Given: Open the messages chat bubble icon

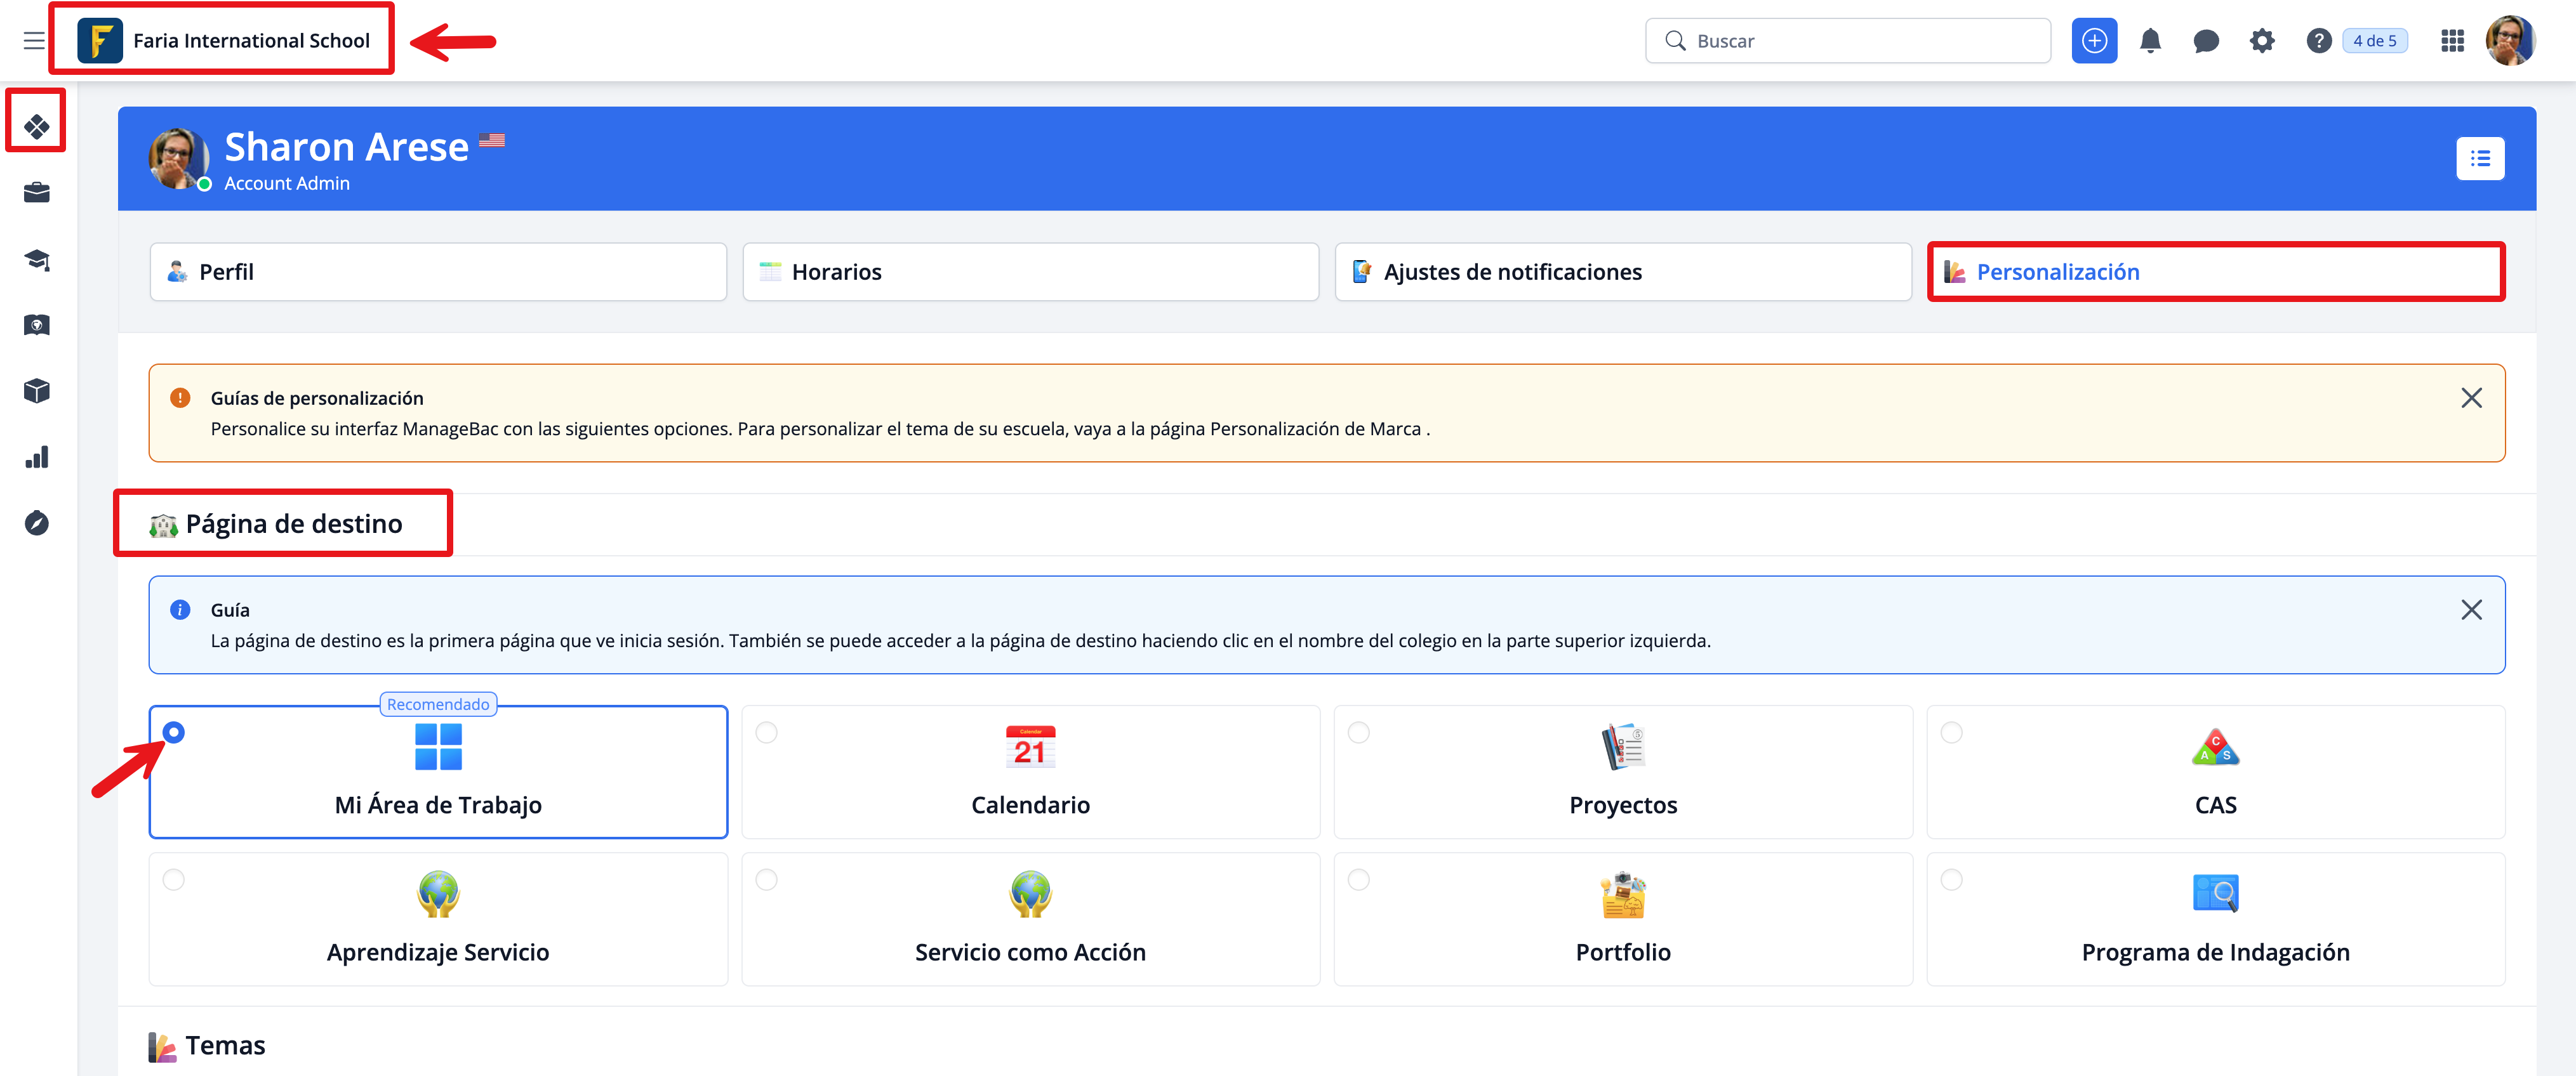Looking at the screenshot, I should tap(2206, 41).
